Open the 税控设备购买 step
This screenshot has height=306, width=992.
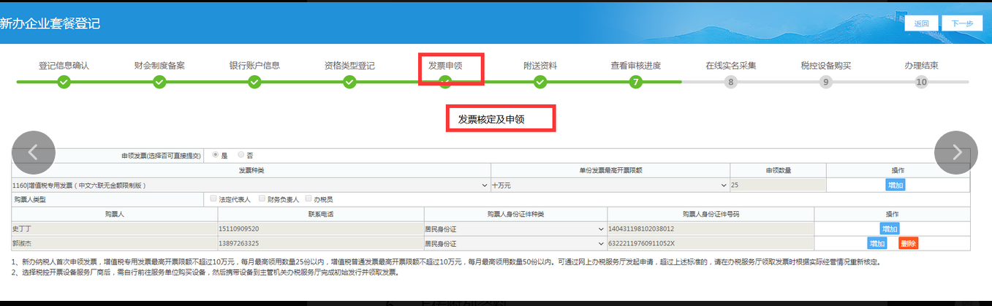click(826, 65)
